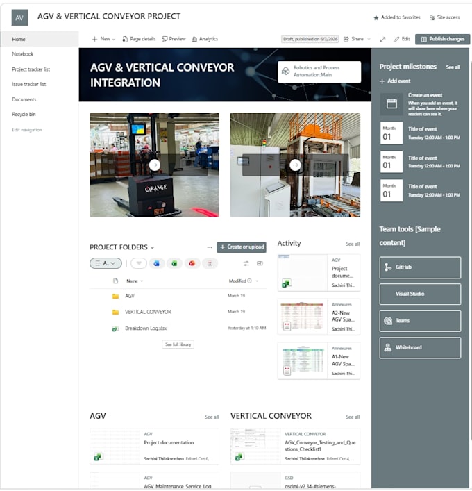Viewport: 472px width, 491px height.
Task: Filter by Excel files icon
Action: (x=174, y=263)
